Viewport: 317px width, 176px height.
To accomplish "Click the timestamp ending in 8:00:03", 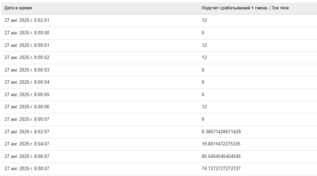I will [x=27, y=70].
